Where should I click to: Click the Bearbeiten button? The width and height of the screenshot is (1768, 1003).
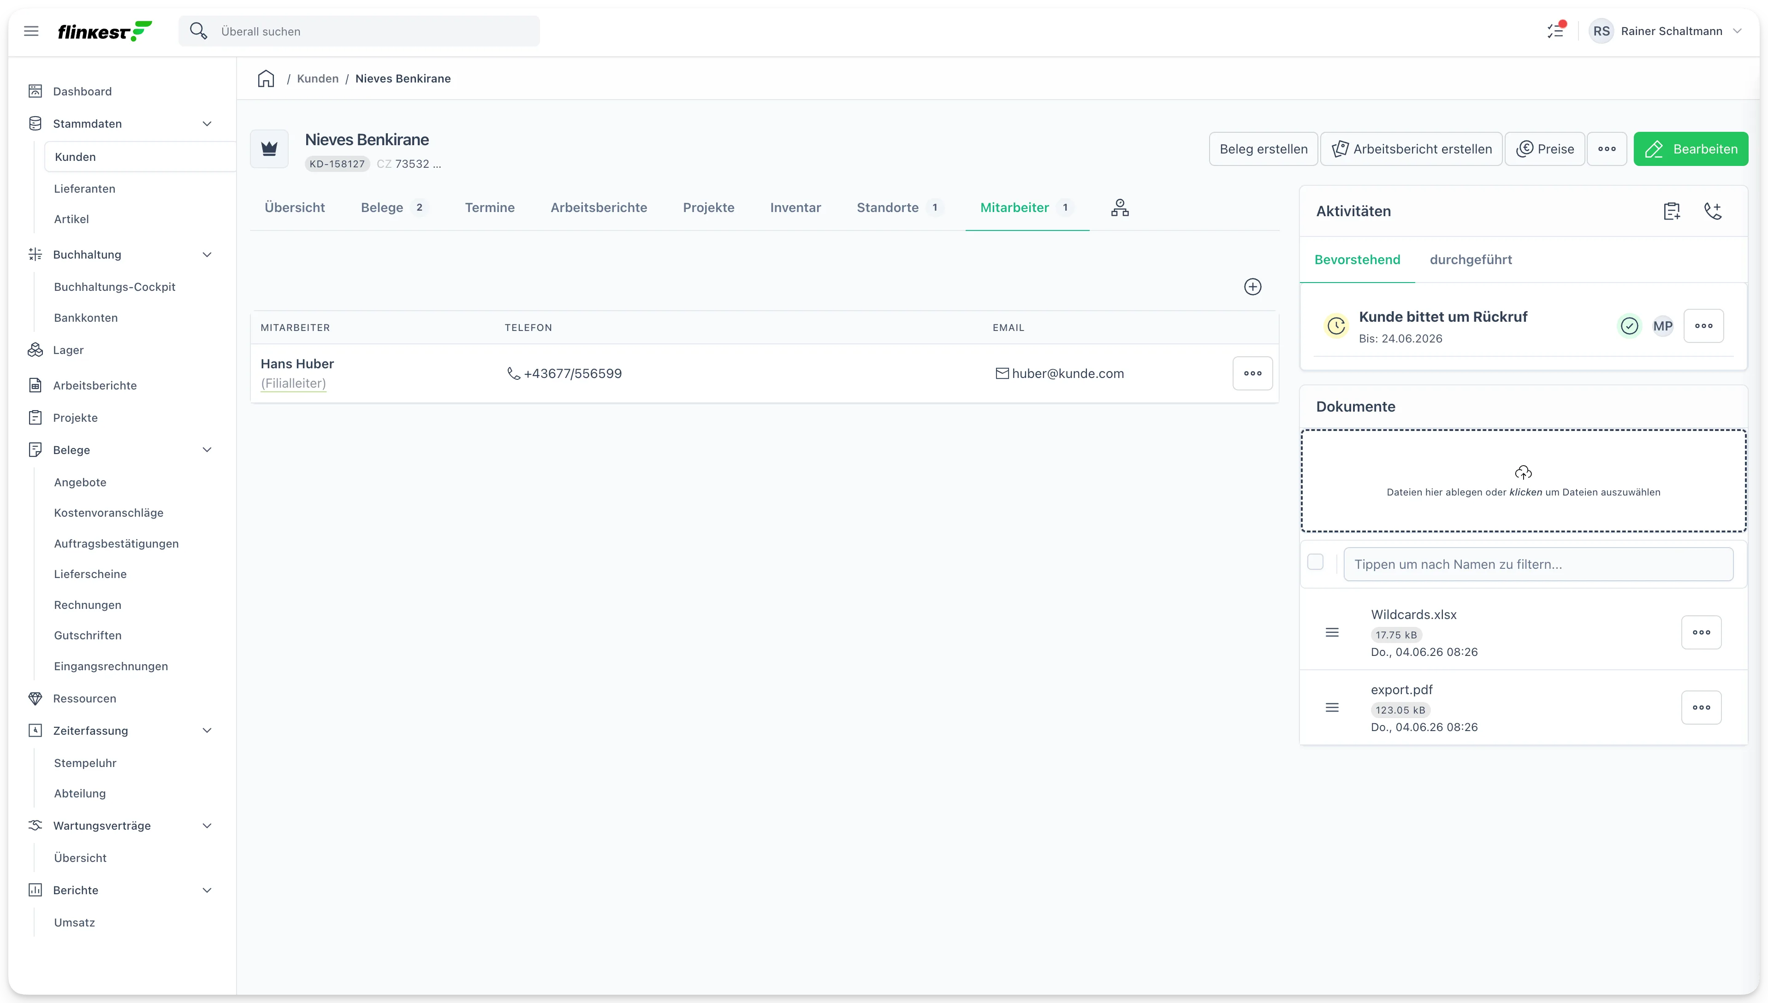(1690, 149)
